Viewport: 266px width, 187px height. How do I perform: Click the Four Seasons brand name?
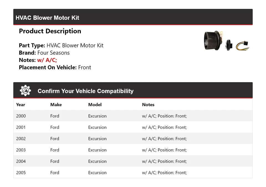coord(53,53)
